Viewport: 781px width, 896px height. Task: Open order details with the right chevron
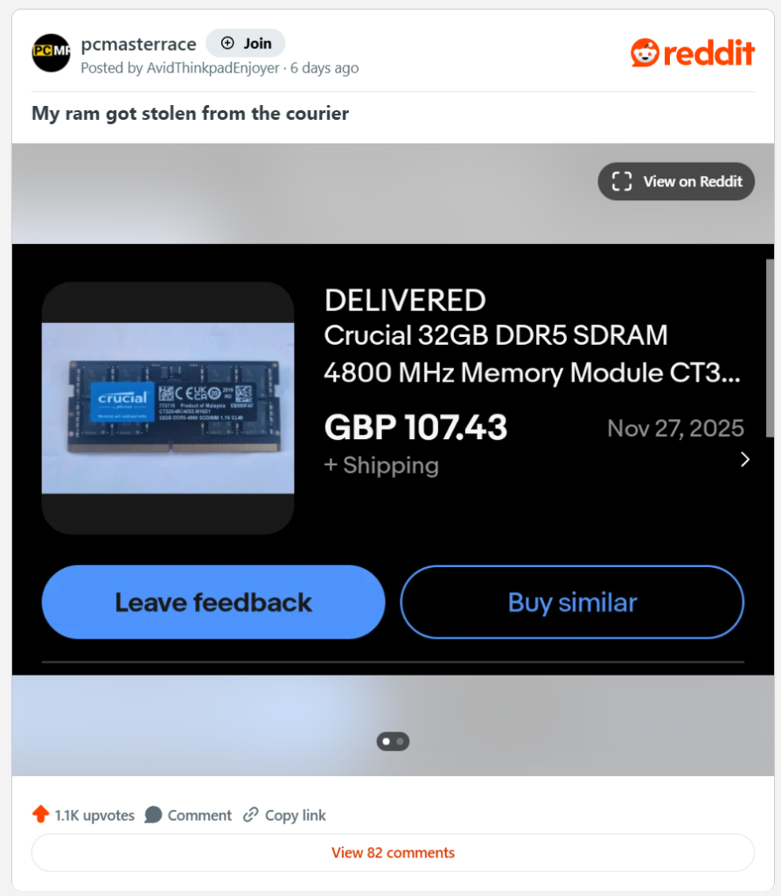point(745,459)
